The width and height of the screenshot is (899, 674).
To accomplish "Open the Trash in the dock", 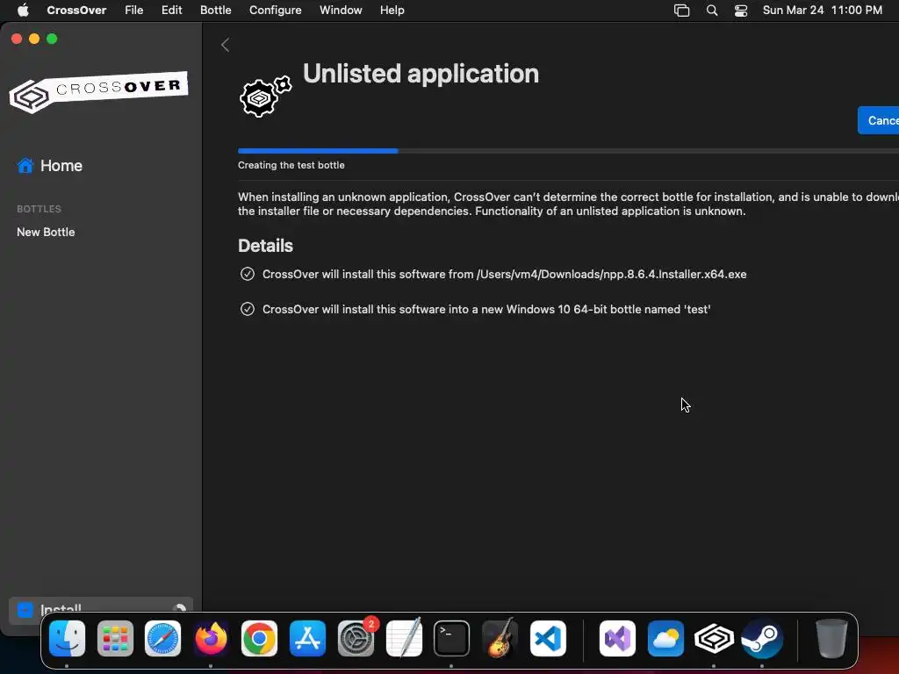I will click(x=831, y=639).
